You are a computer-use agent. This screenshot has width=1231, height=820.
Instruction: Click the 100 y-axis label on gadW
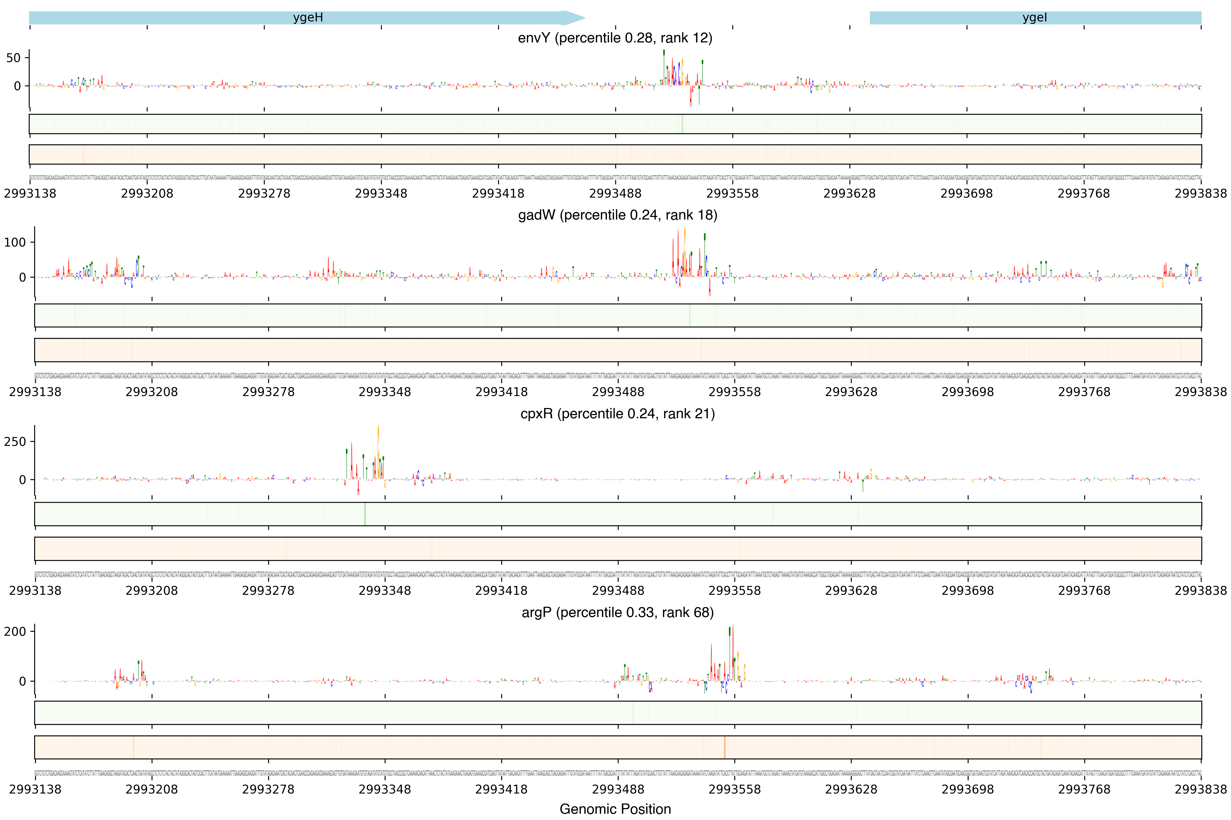15,242
